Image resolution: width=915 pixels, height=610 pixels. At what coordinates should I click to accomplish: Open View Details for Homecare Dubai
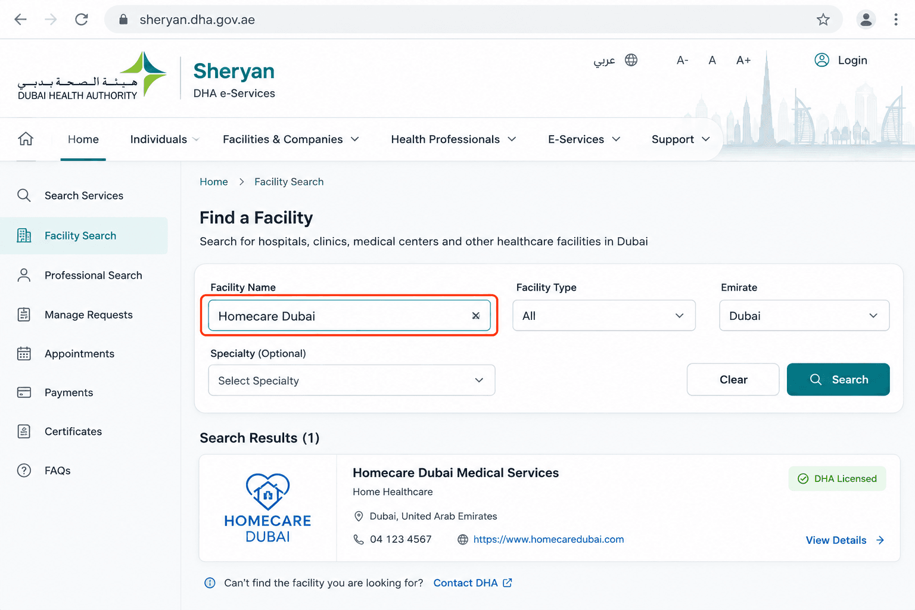coord(845,540)
